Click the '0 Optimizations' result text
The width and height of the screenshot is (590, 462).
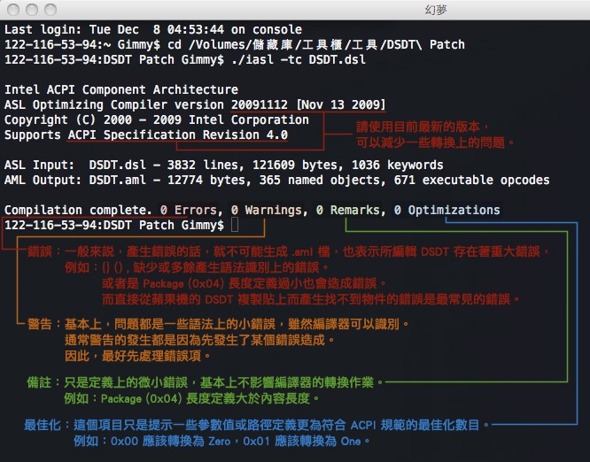(447, 210)
